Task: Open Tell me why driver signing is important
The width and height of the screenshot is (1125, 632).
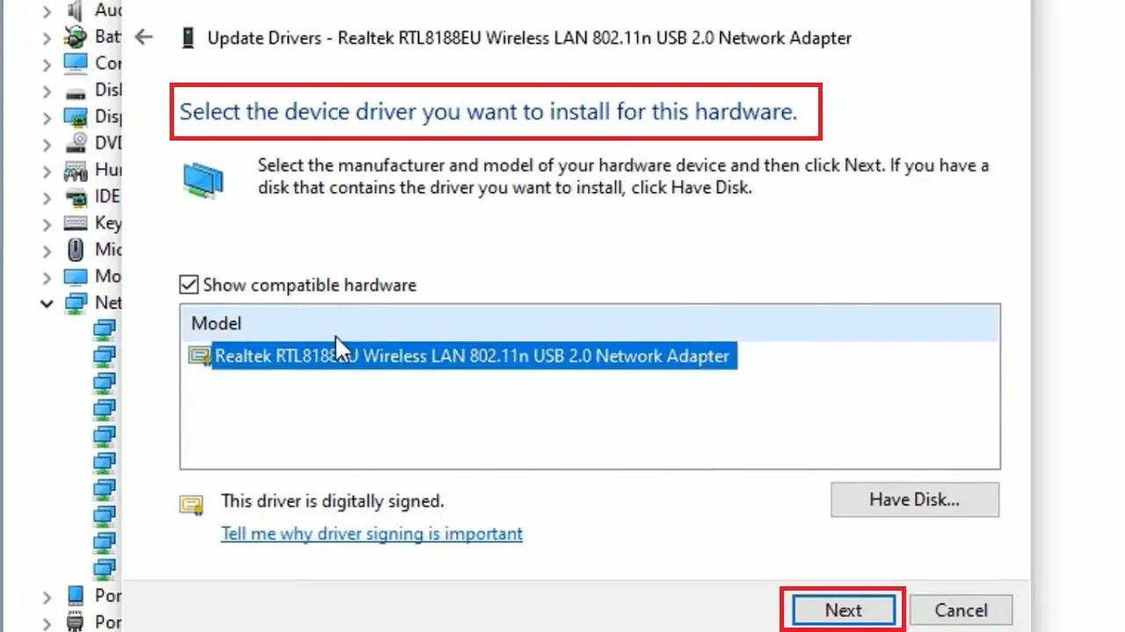Action: (x=371, y=534)
